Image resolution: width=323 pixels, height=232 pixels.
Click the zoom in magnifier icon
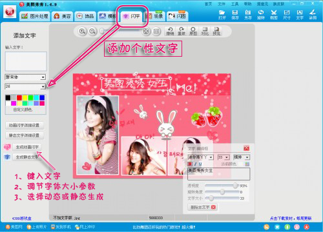coord(82,32)
